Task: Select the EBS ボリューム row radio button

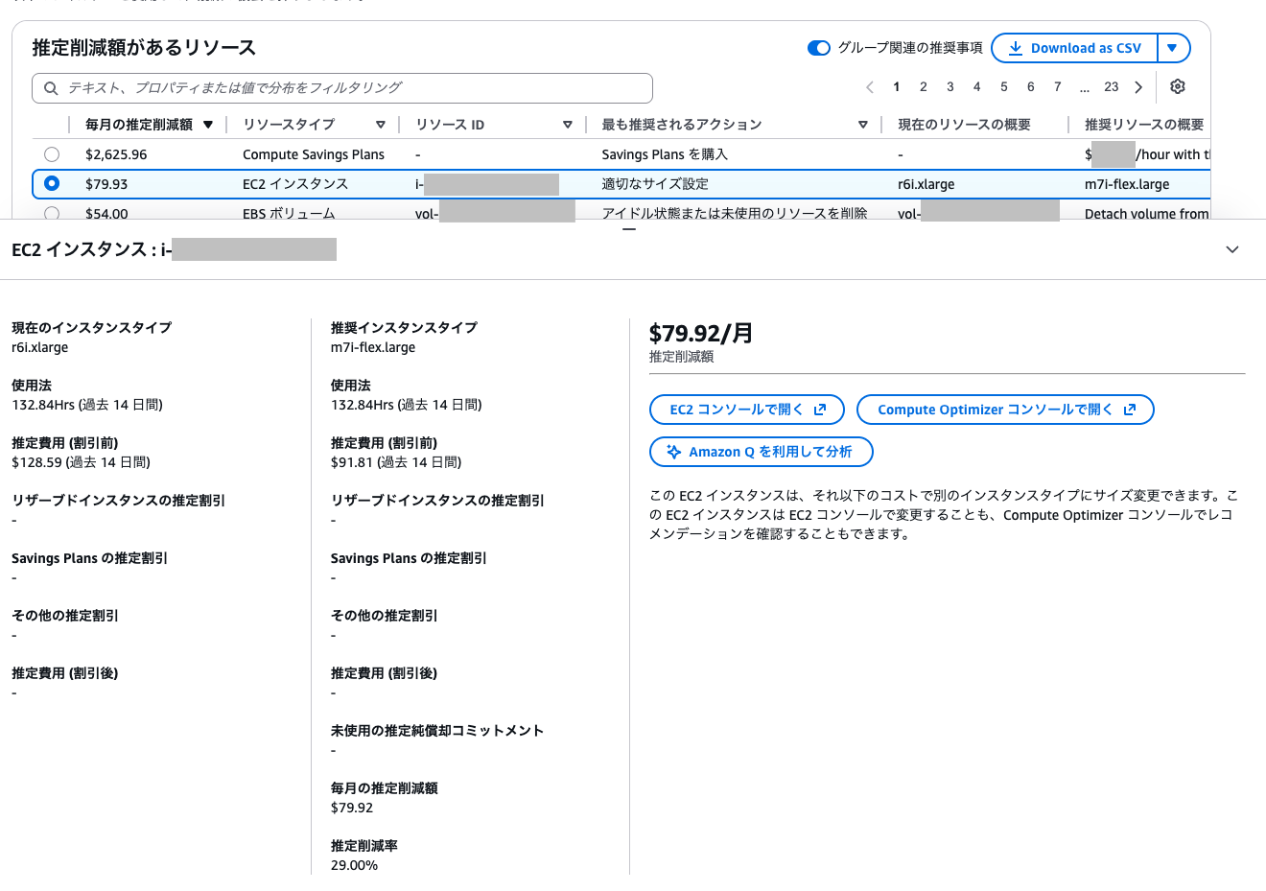Action: pos(52,213)
